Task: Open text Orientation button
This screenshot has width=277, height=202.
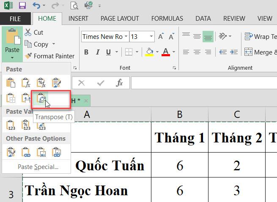Action: click(222, 36)
